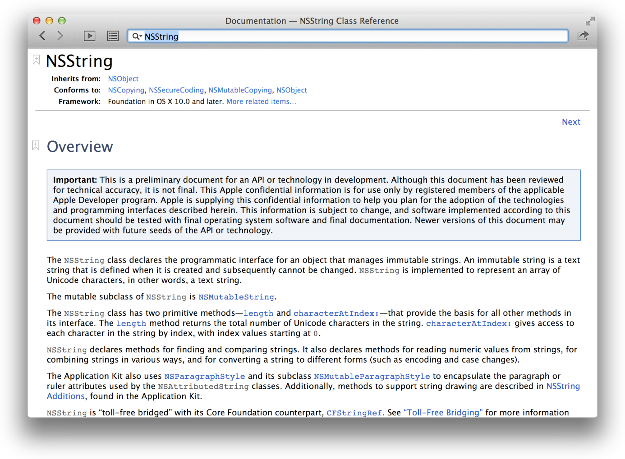625x459 pixels.
Task: Enter full screen with the double-arrow icon
Action: coord(590,21)
